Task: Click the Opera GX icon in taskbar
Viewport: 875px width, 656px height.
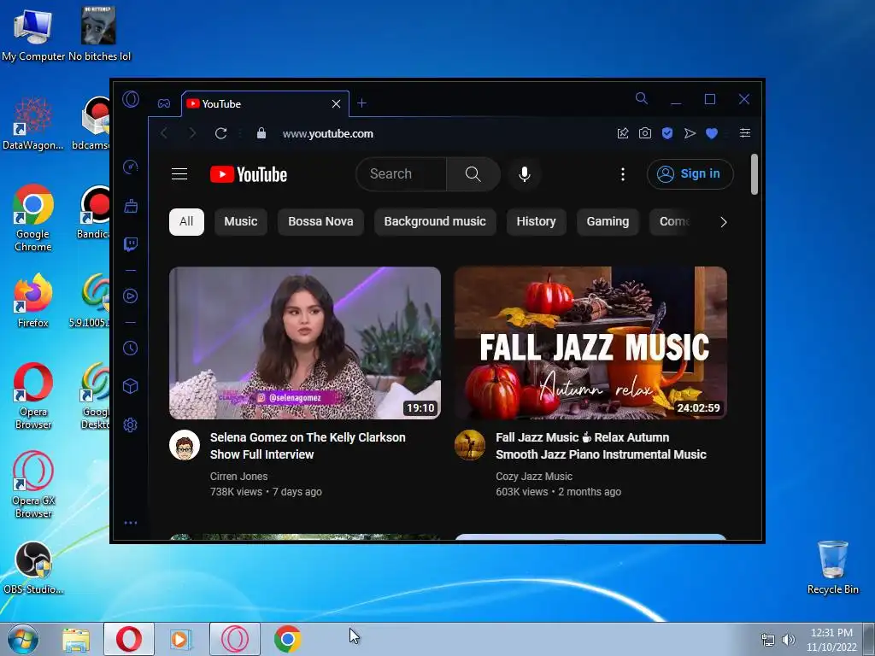Action: (x=235, y=639)
